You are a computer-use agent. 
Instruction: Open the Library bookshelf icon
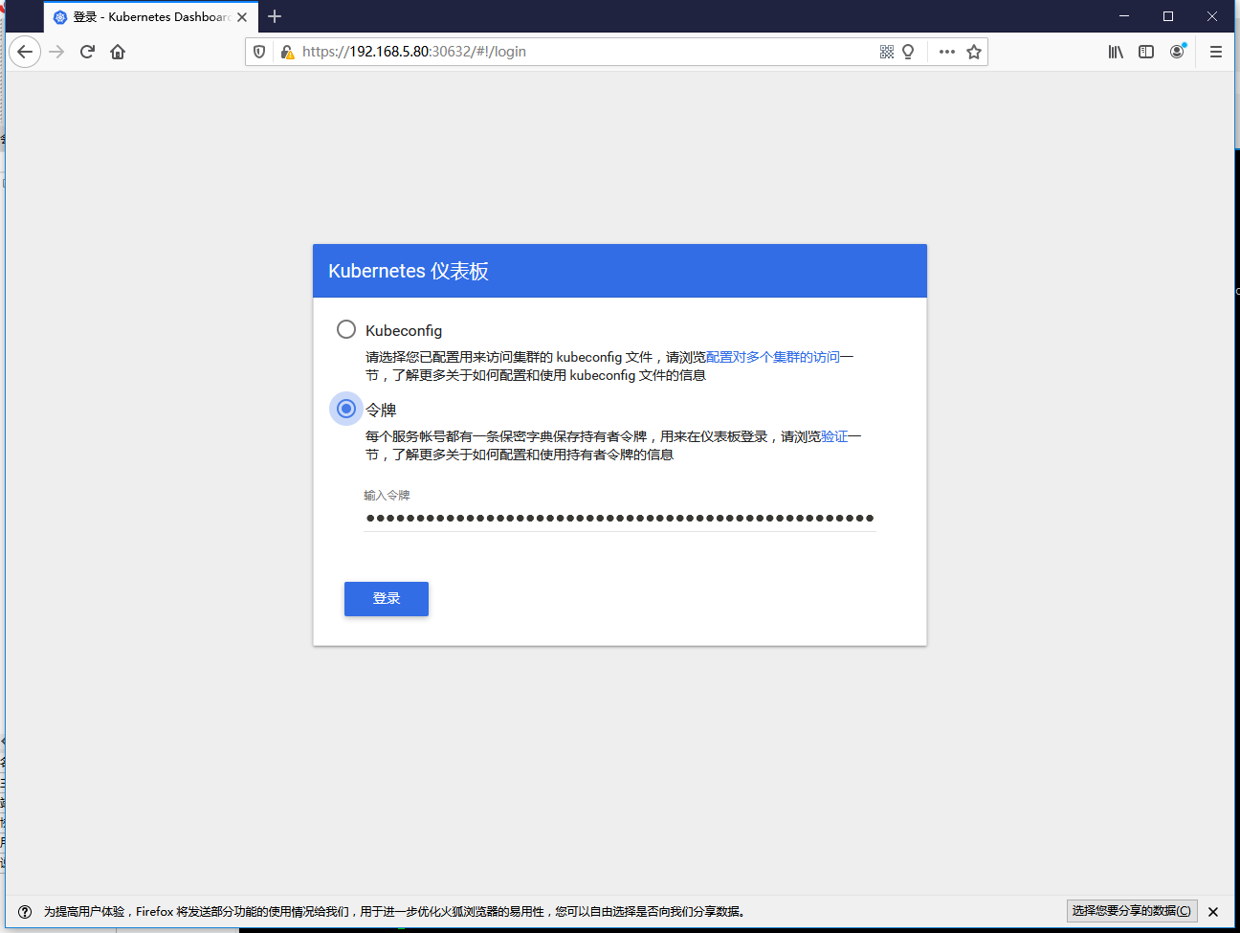pos(1116,52)
